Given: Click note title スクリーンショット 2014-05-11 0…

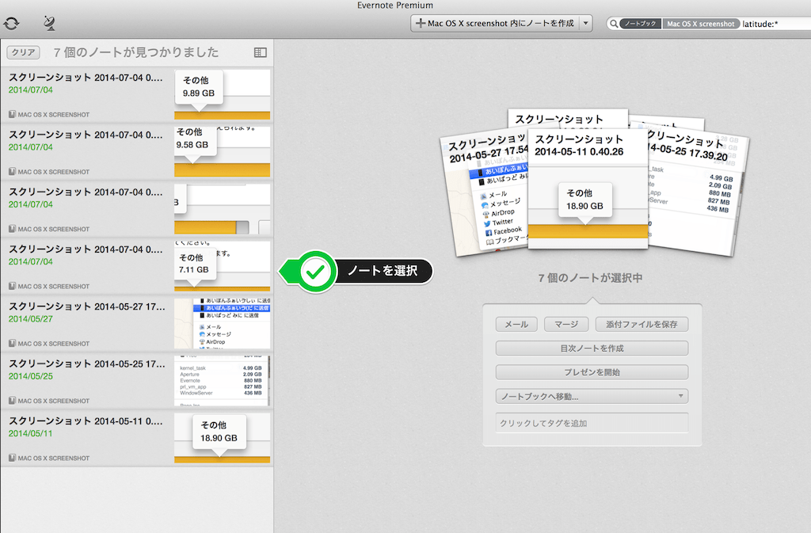Looking at the screenshot, I should (x=86, y=421).
